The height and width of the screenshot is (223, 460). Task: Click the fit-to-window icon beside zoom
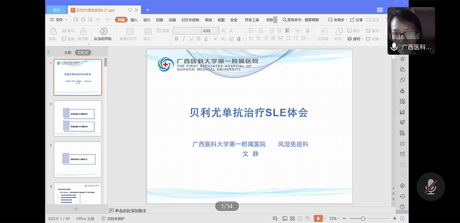(x=402, y=219)
